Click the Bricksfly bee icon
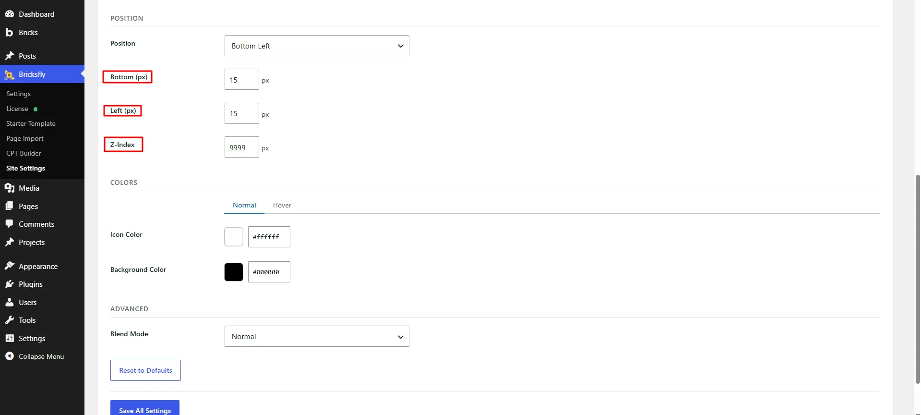921x415 pixels. tap(10, 74)
